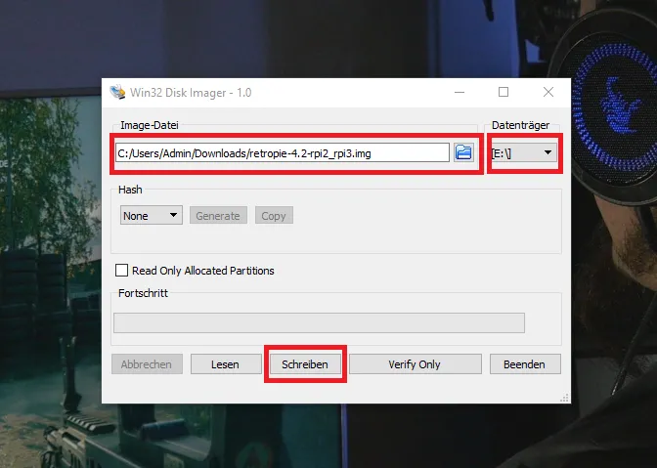Click the Win32 Disk Imager - 1.0 title text

pyautogui.click(x=191, y=93)
